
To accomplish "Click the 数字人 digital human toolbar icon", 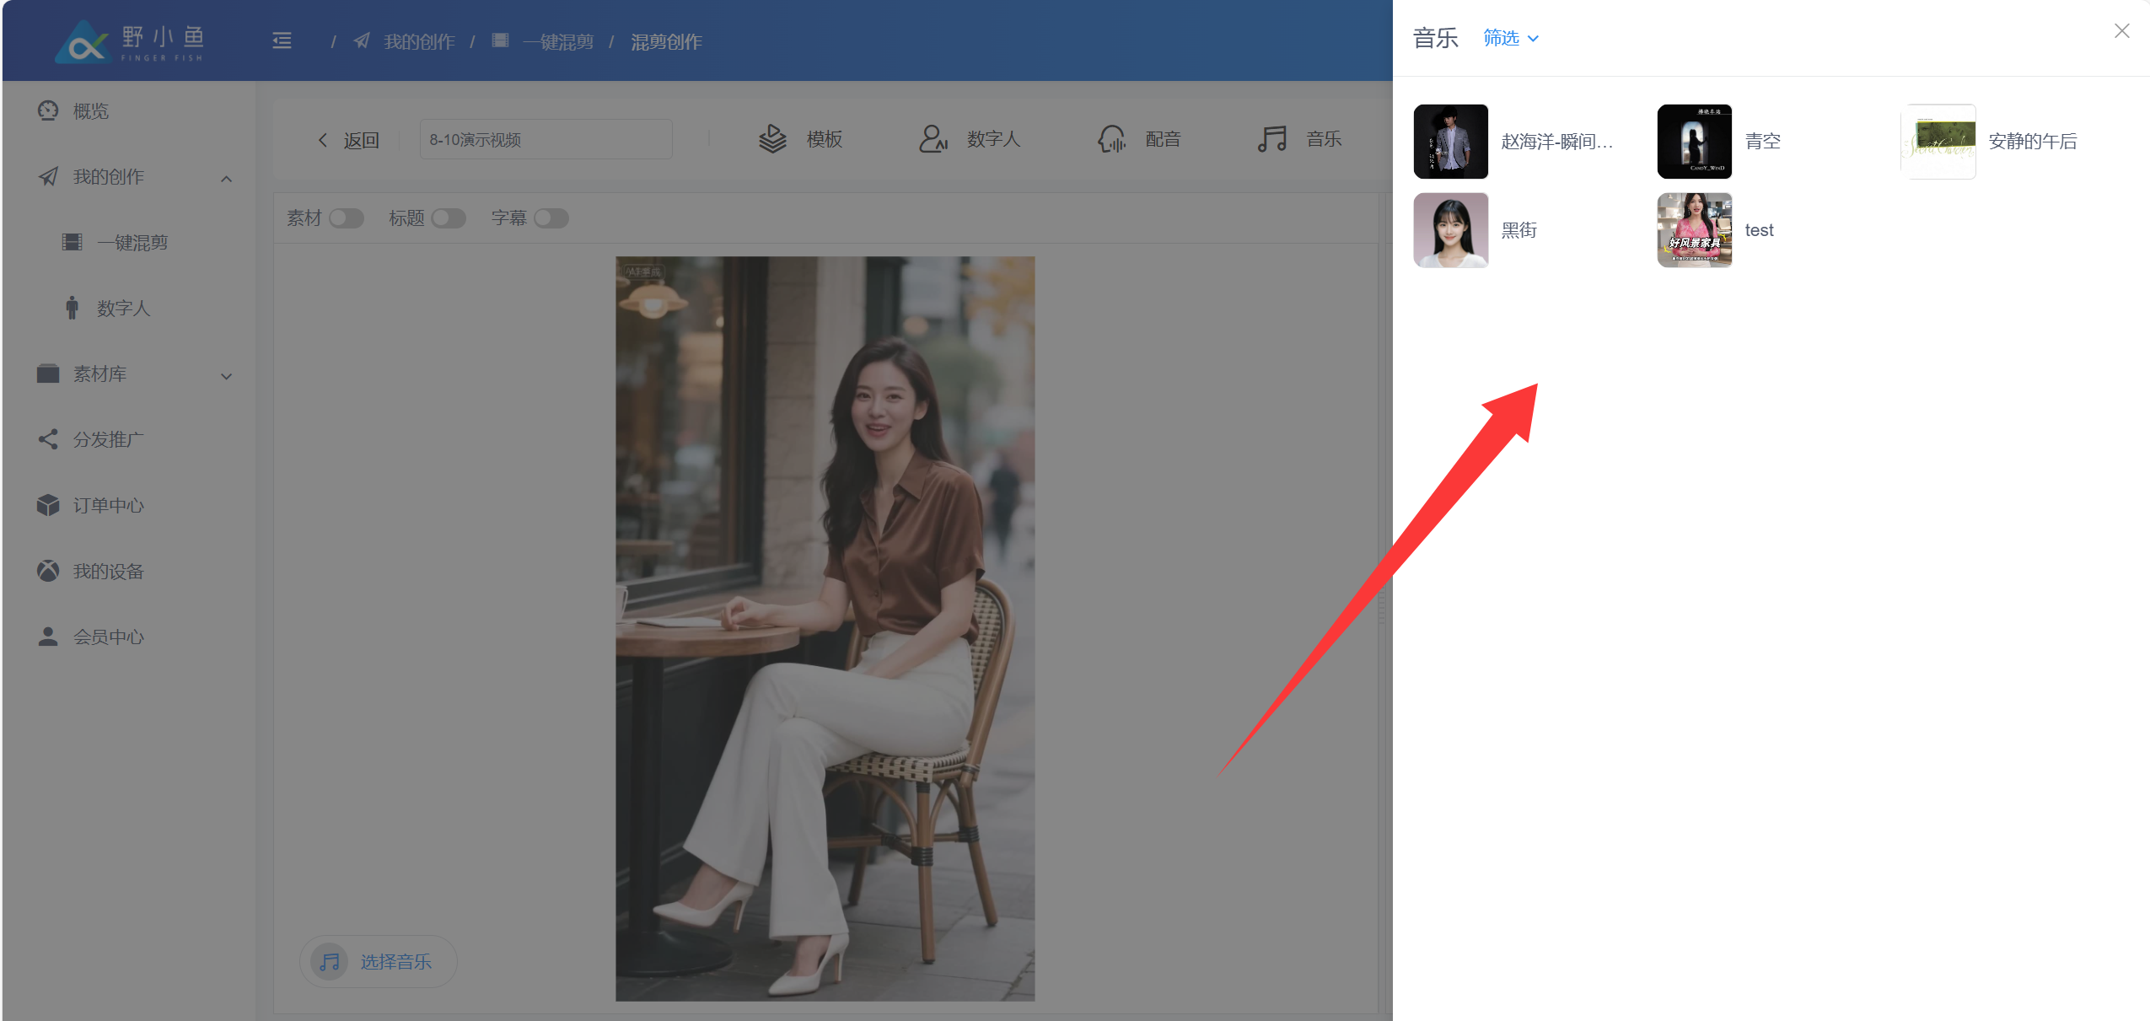I will click(933, 139).
